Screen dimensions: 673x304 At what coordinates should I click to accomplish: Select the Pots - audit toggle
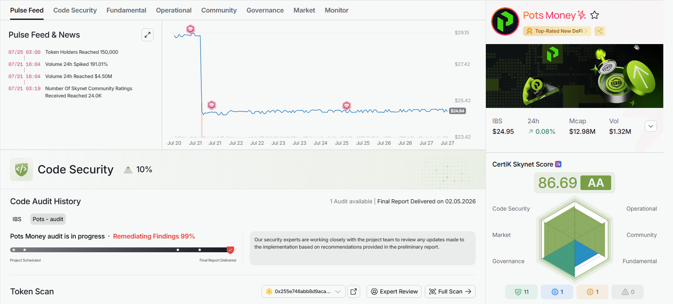click(48, 219)
